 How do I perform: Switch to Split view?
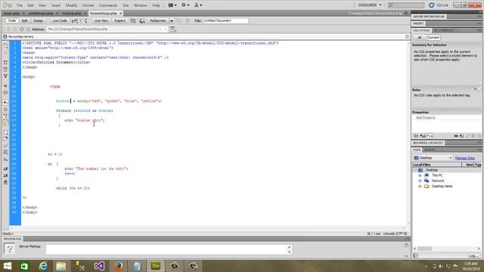tap(24, 20)
